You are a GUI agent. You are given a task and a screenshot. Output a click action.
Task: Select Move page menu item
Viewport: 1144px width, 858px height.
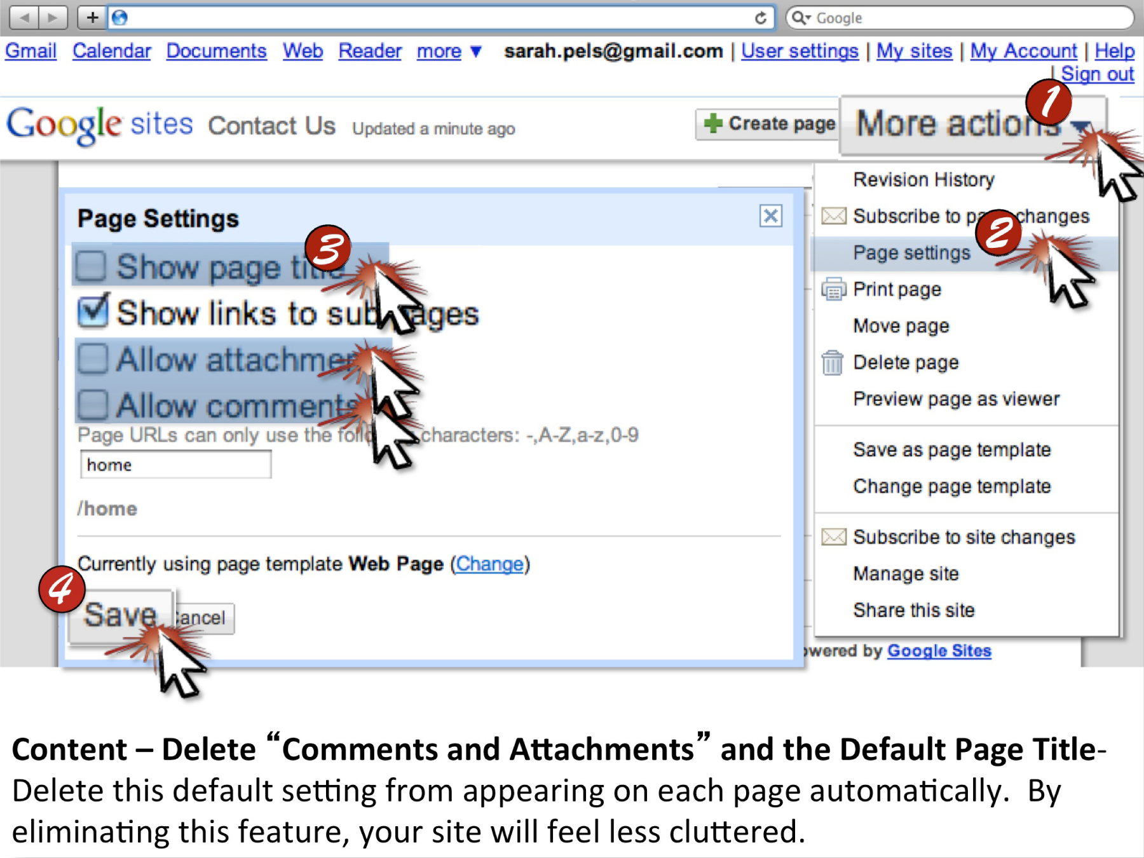[901, 326]
